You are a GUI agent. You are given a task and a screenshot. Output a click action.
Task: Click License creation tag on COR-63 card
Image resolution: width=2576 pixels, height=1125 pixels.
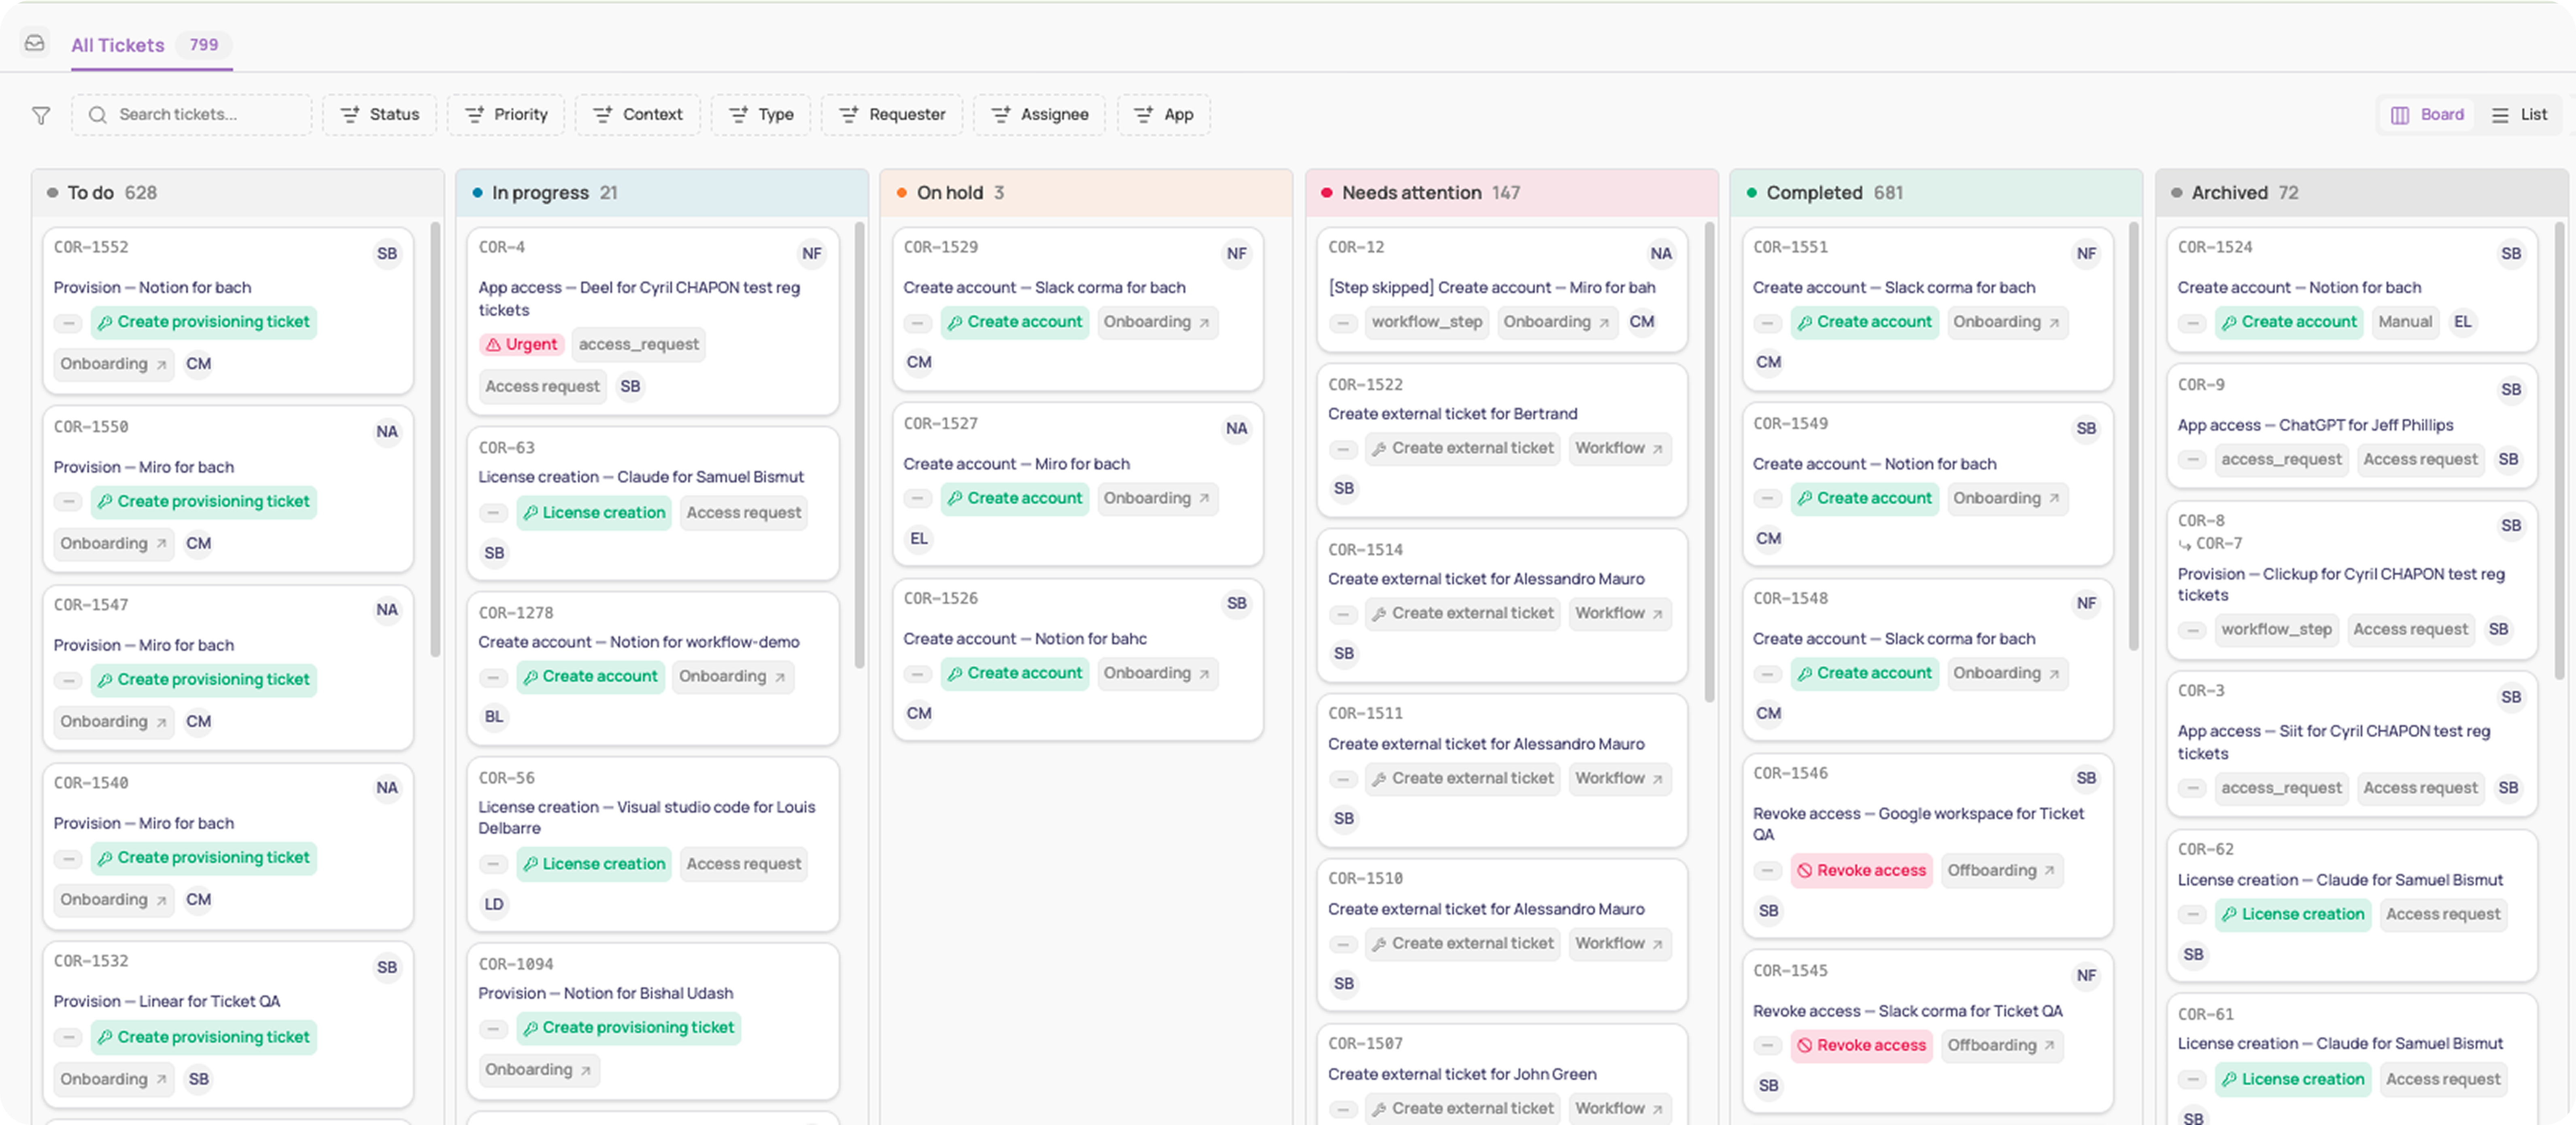pos(594,514)
